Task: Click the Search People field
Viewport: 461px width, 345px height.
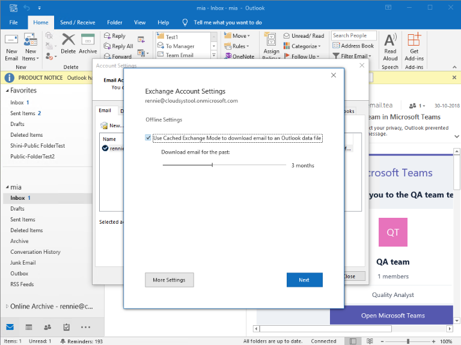Action: [x=353, y=35]
